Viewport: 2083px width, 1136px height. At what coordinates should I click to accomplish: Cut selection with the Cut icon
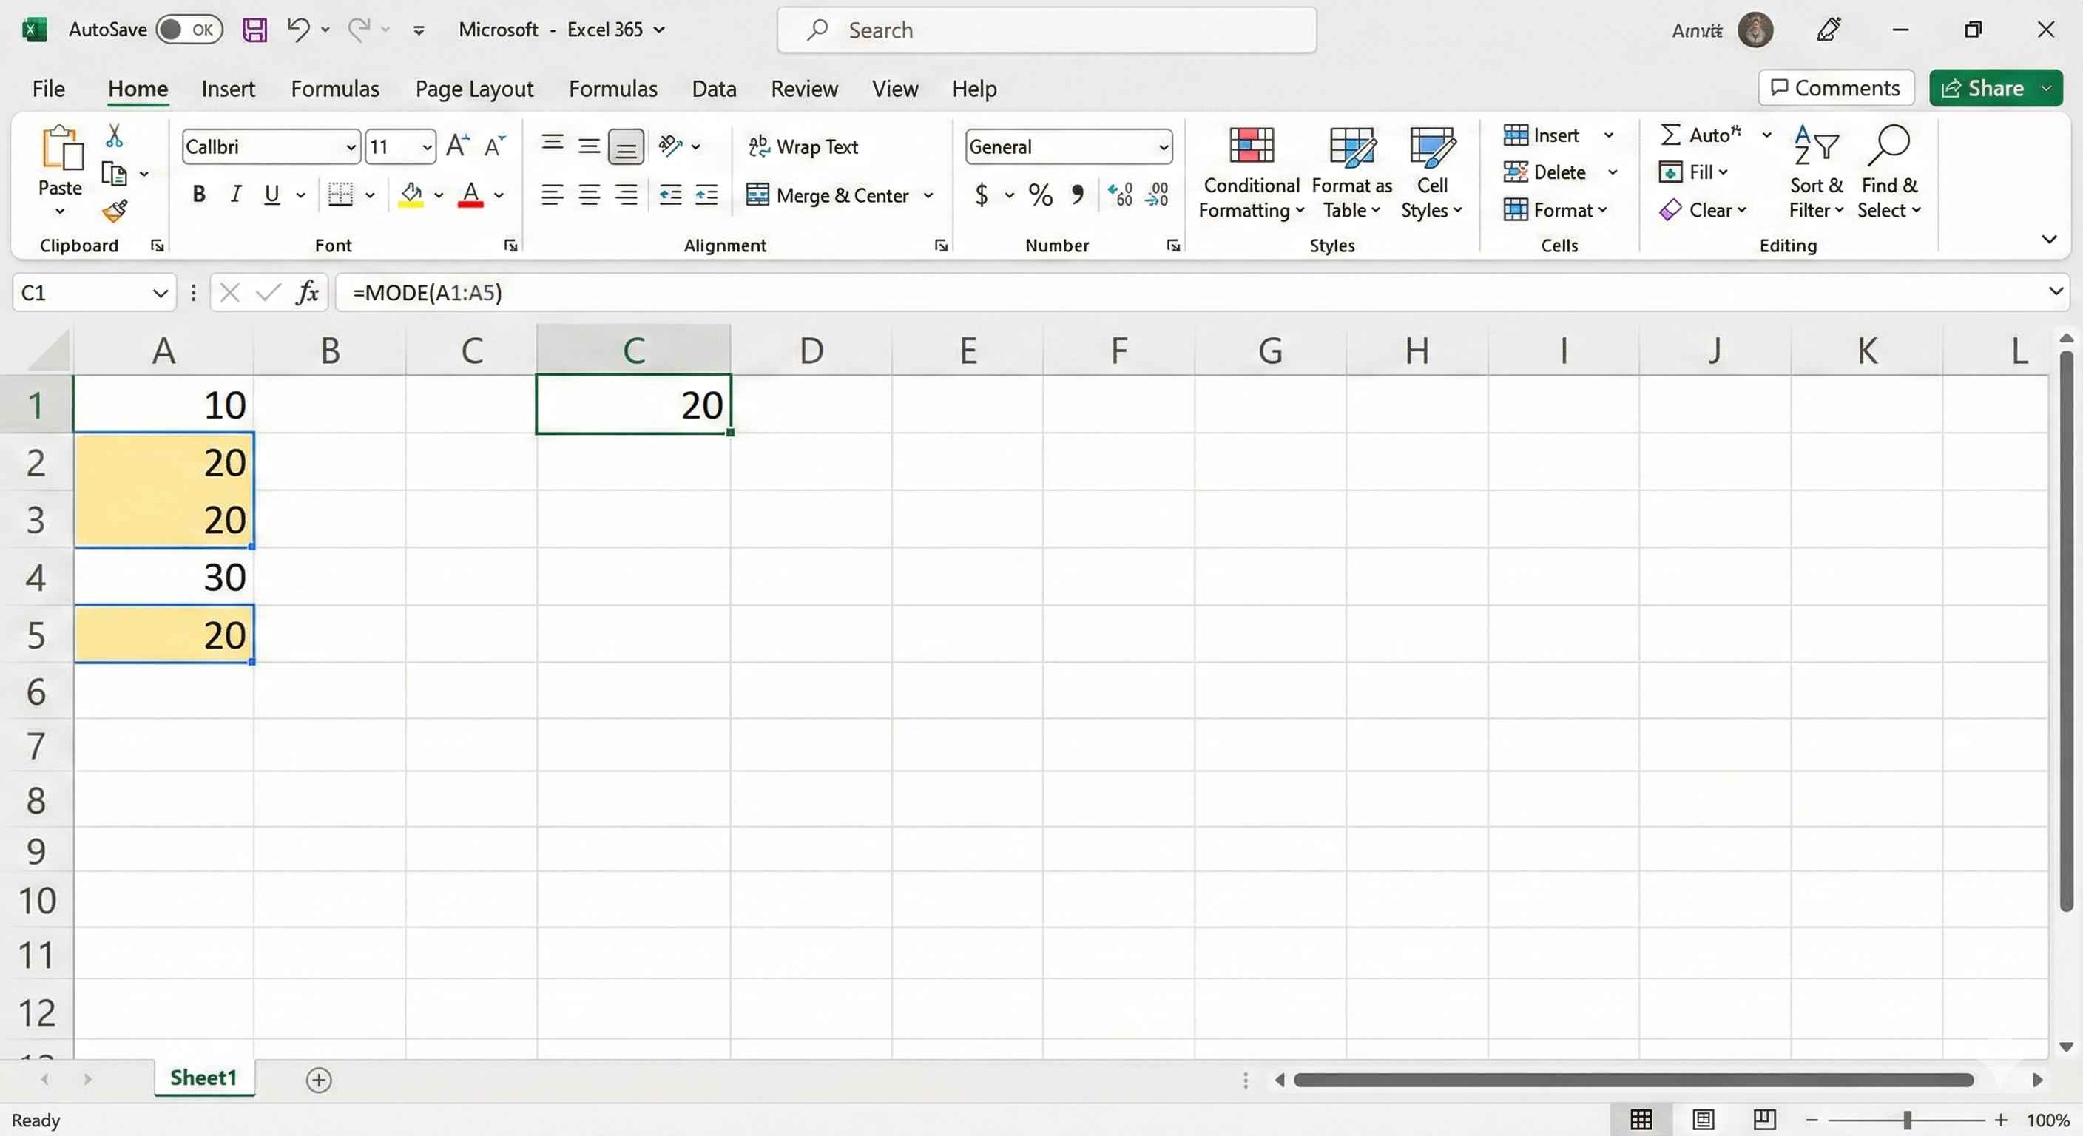[114, 134]
